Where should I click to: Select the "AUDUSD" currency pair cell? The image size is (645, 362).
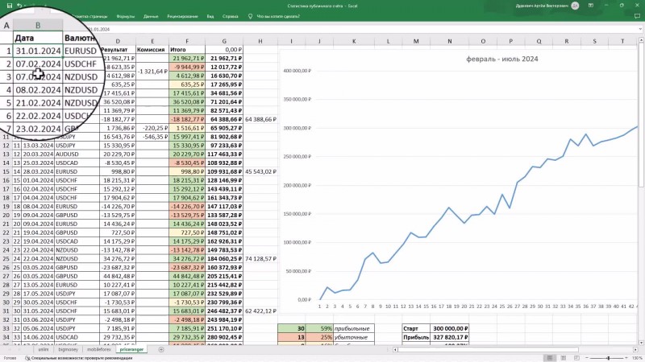(x=77, y=154)
